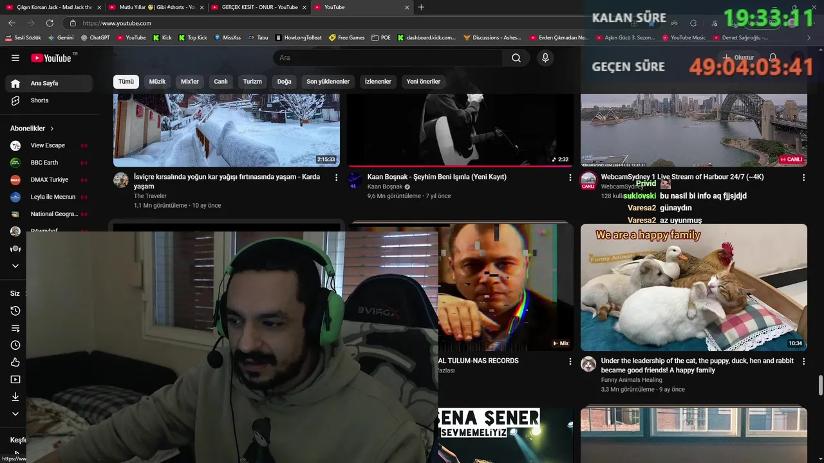The image size is (824, 463).
Task: Open Liked videos thumbs-up icon
Action: point(15,362)
